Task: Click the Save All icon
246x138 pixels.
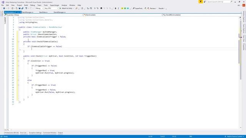Action: coord(22,8)
